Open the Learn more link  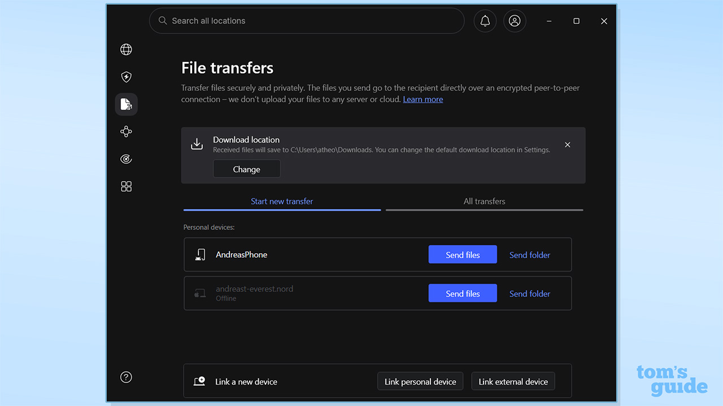click(423, 99)
